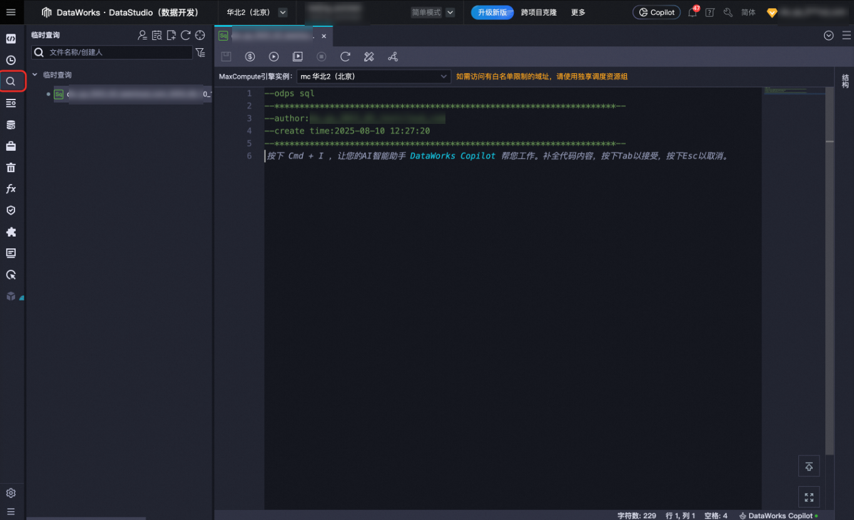Open the editor tab bar hamburger menu

point(846,36)
